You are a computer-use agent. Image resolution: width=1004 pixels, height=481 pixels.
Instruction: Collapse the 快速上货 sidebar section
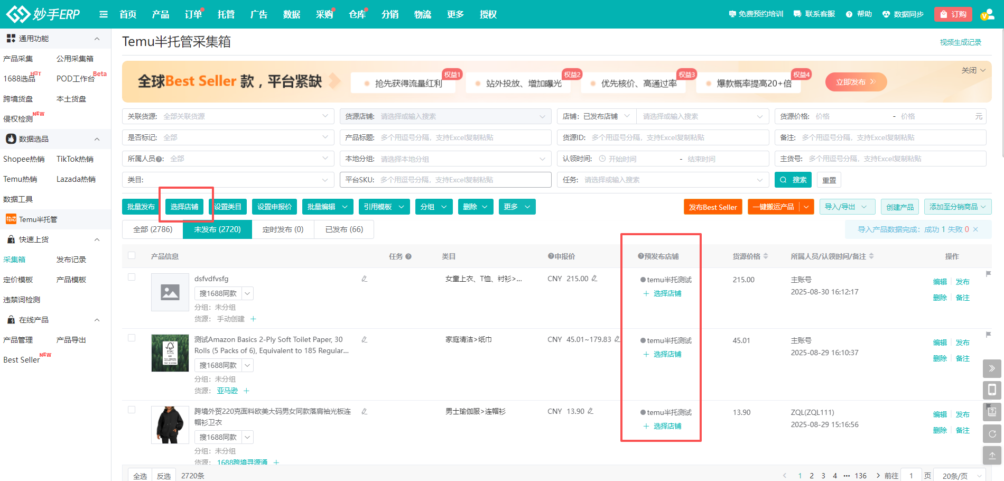(97, 239)
